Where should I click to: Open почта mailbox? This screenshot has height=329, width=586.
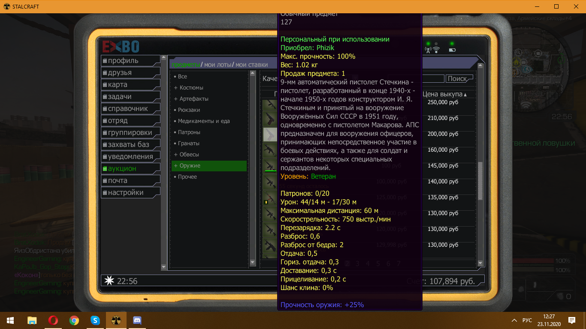130,180
